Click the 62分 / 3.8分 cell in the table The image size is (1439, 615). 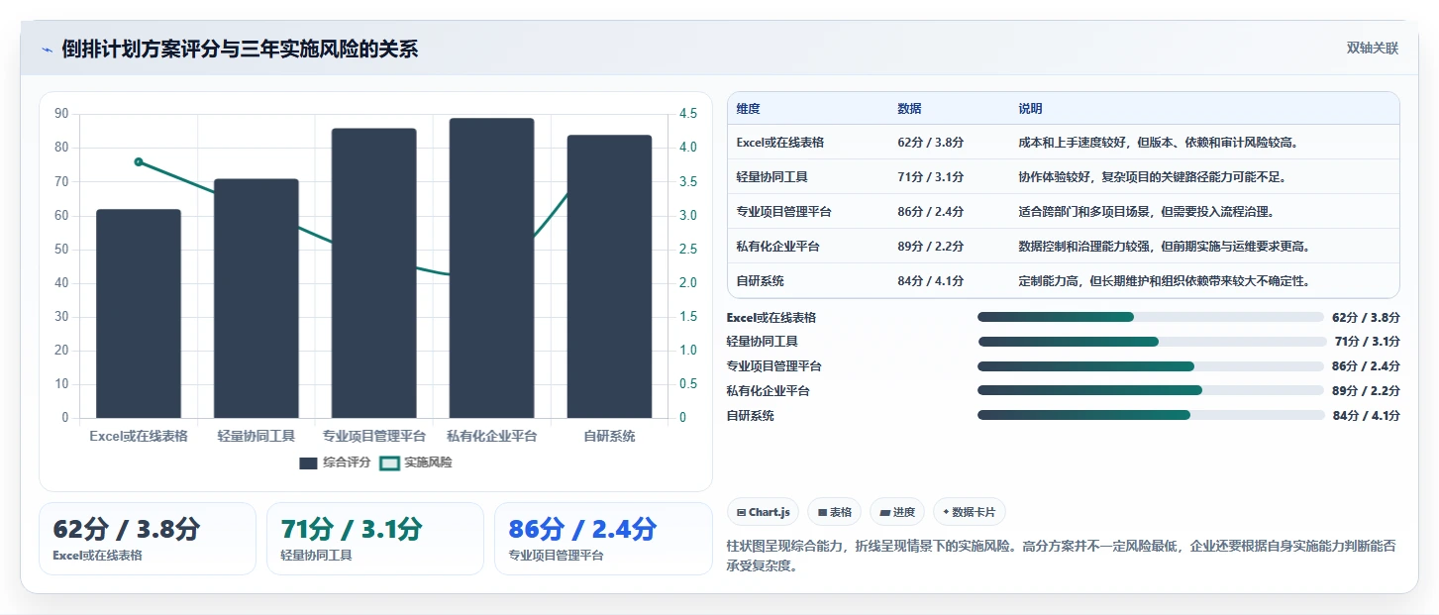click(x=931, y=143)
